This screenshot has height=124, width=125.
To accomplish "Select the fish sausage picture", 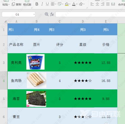I will point(36,80).
